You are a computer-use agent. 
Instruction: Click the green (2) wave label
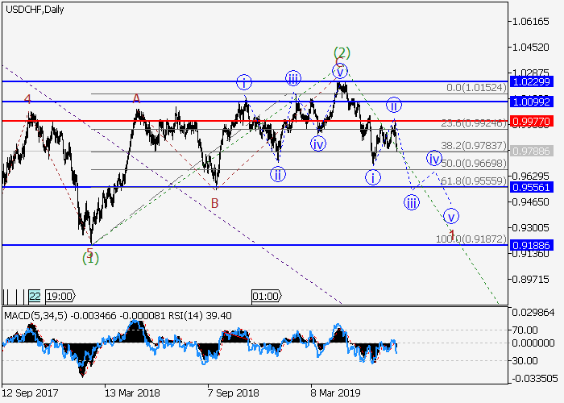click(342, 53)
